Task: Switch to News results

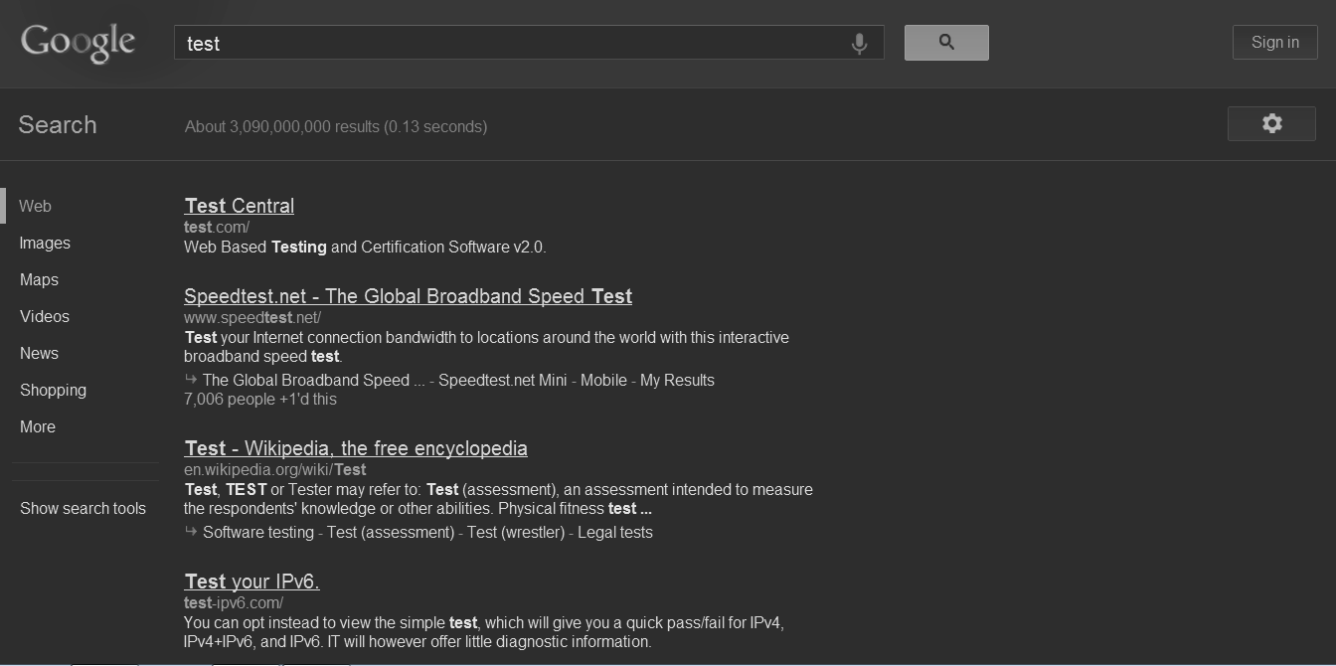Action: [39, 353]
